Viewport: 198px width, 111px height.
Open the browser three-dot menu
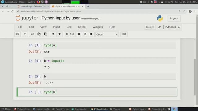tap(195, 11)
